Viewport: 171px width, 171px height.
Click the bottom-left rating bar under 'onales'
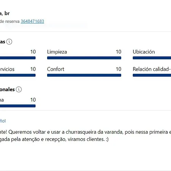(18, 106)
